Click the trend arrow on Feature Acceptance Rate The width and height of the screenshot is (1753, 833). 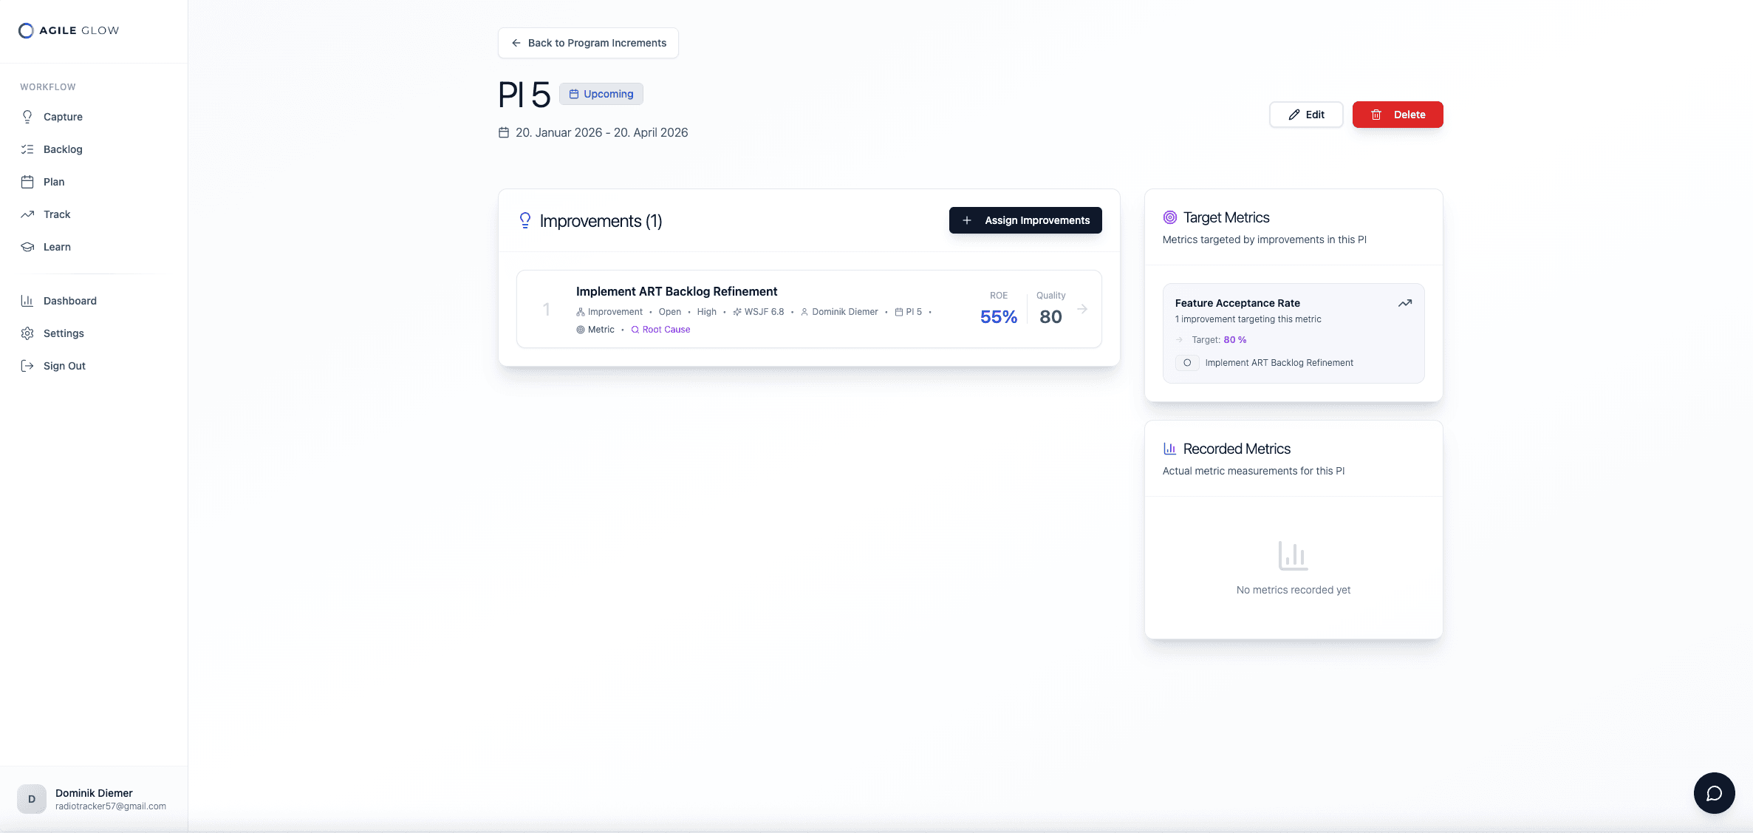[x=1404, y=303]
